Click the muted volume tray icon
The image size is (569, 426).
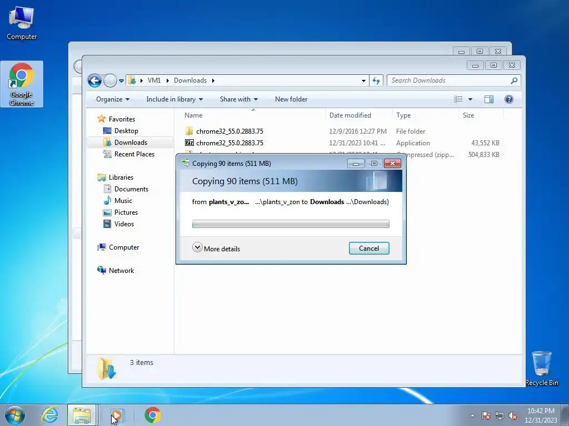[x=513, y=415]
